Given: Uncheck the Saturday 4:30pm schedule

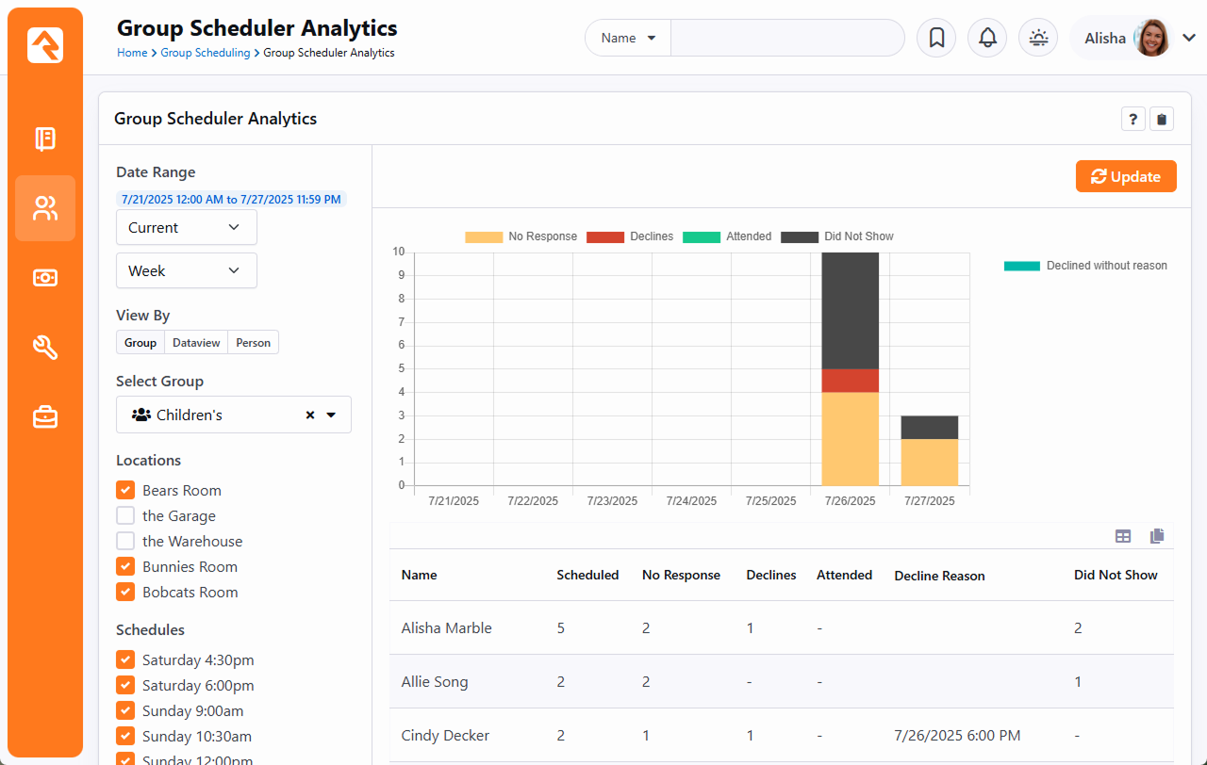Looking at the screenshot, I should (x=125, y=659).
